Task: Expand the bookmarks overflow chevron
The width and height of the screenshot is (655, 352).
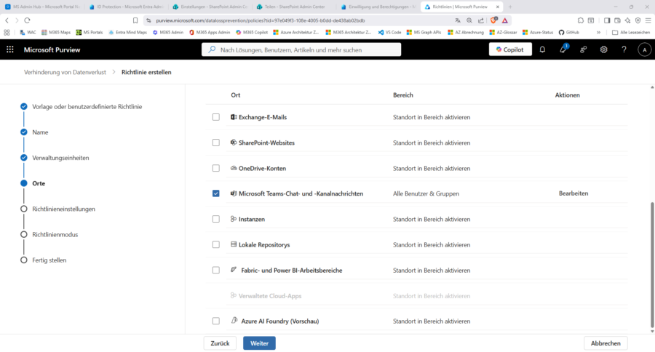Action: (x=599, y=32)
